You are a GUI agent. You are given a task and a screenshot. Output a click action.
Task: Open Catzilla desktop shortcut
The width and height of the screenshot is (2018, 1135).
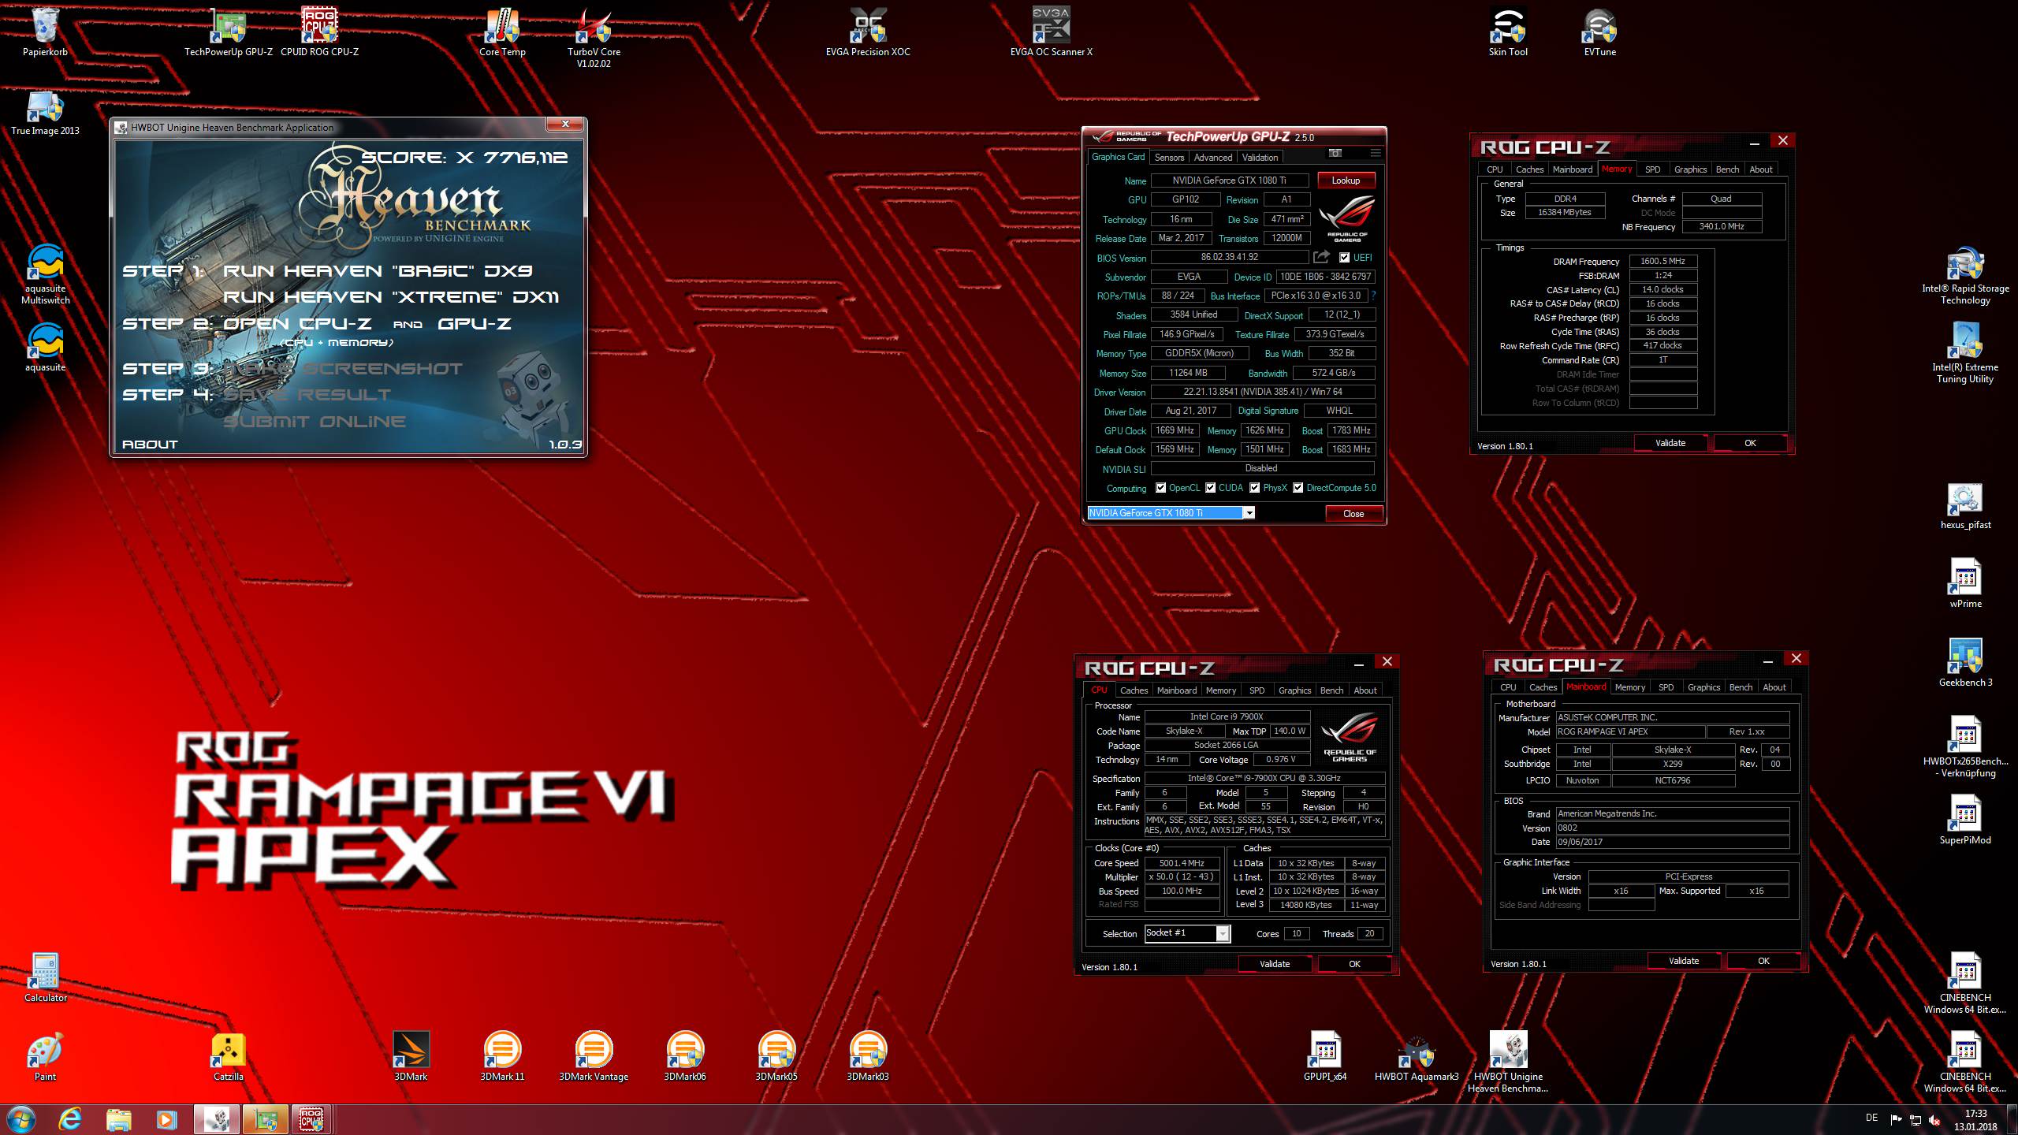pos(228,1057)
